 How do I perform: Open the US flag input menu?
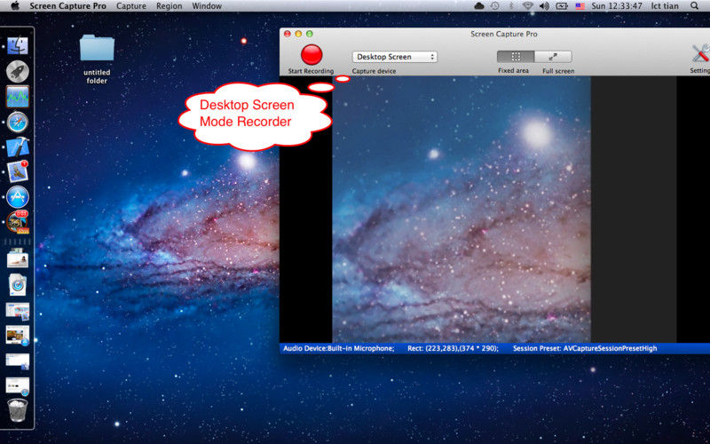tap(580, 6)
